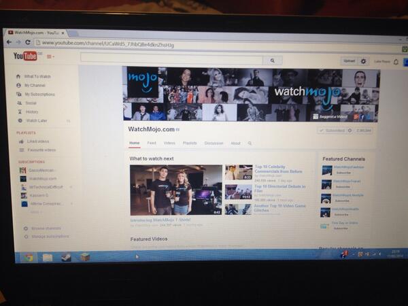Open Minecraft block icon on taskbar
Image resolution: width=408 pixels, height=306 pixels.
click(x=84, y=257)
